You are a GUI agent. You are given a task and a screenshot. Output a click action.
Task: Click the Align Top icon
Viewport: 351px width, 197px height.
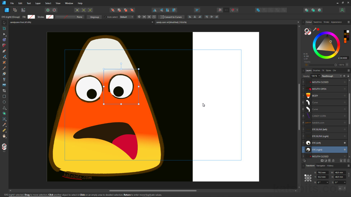207,17
